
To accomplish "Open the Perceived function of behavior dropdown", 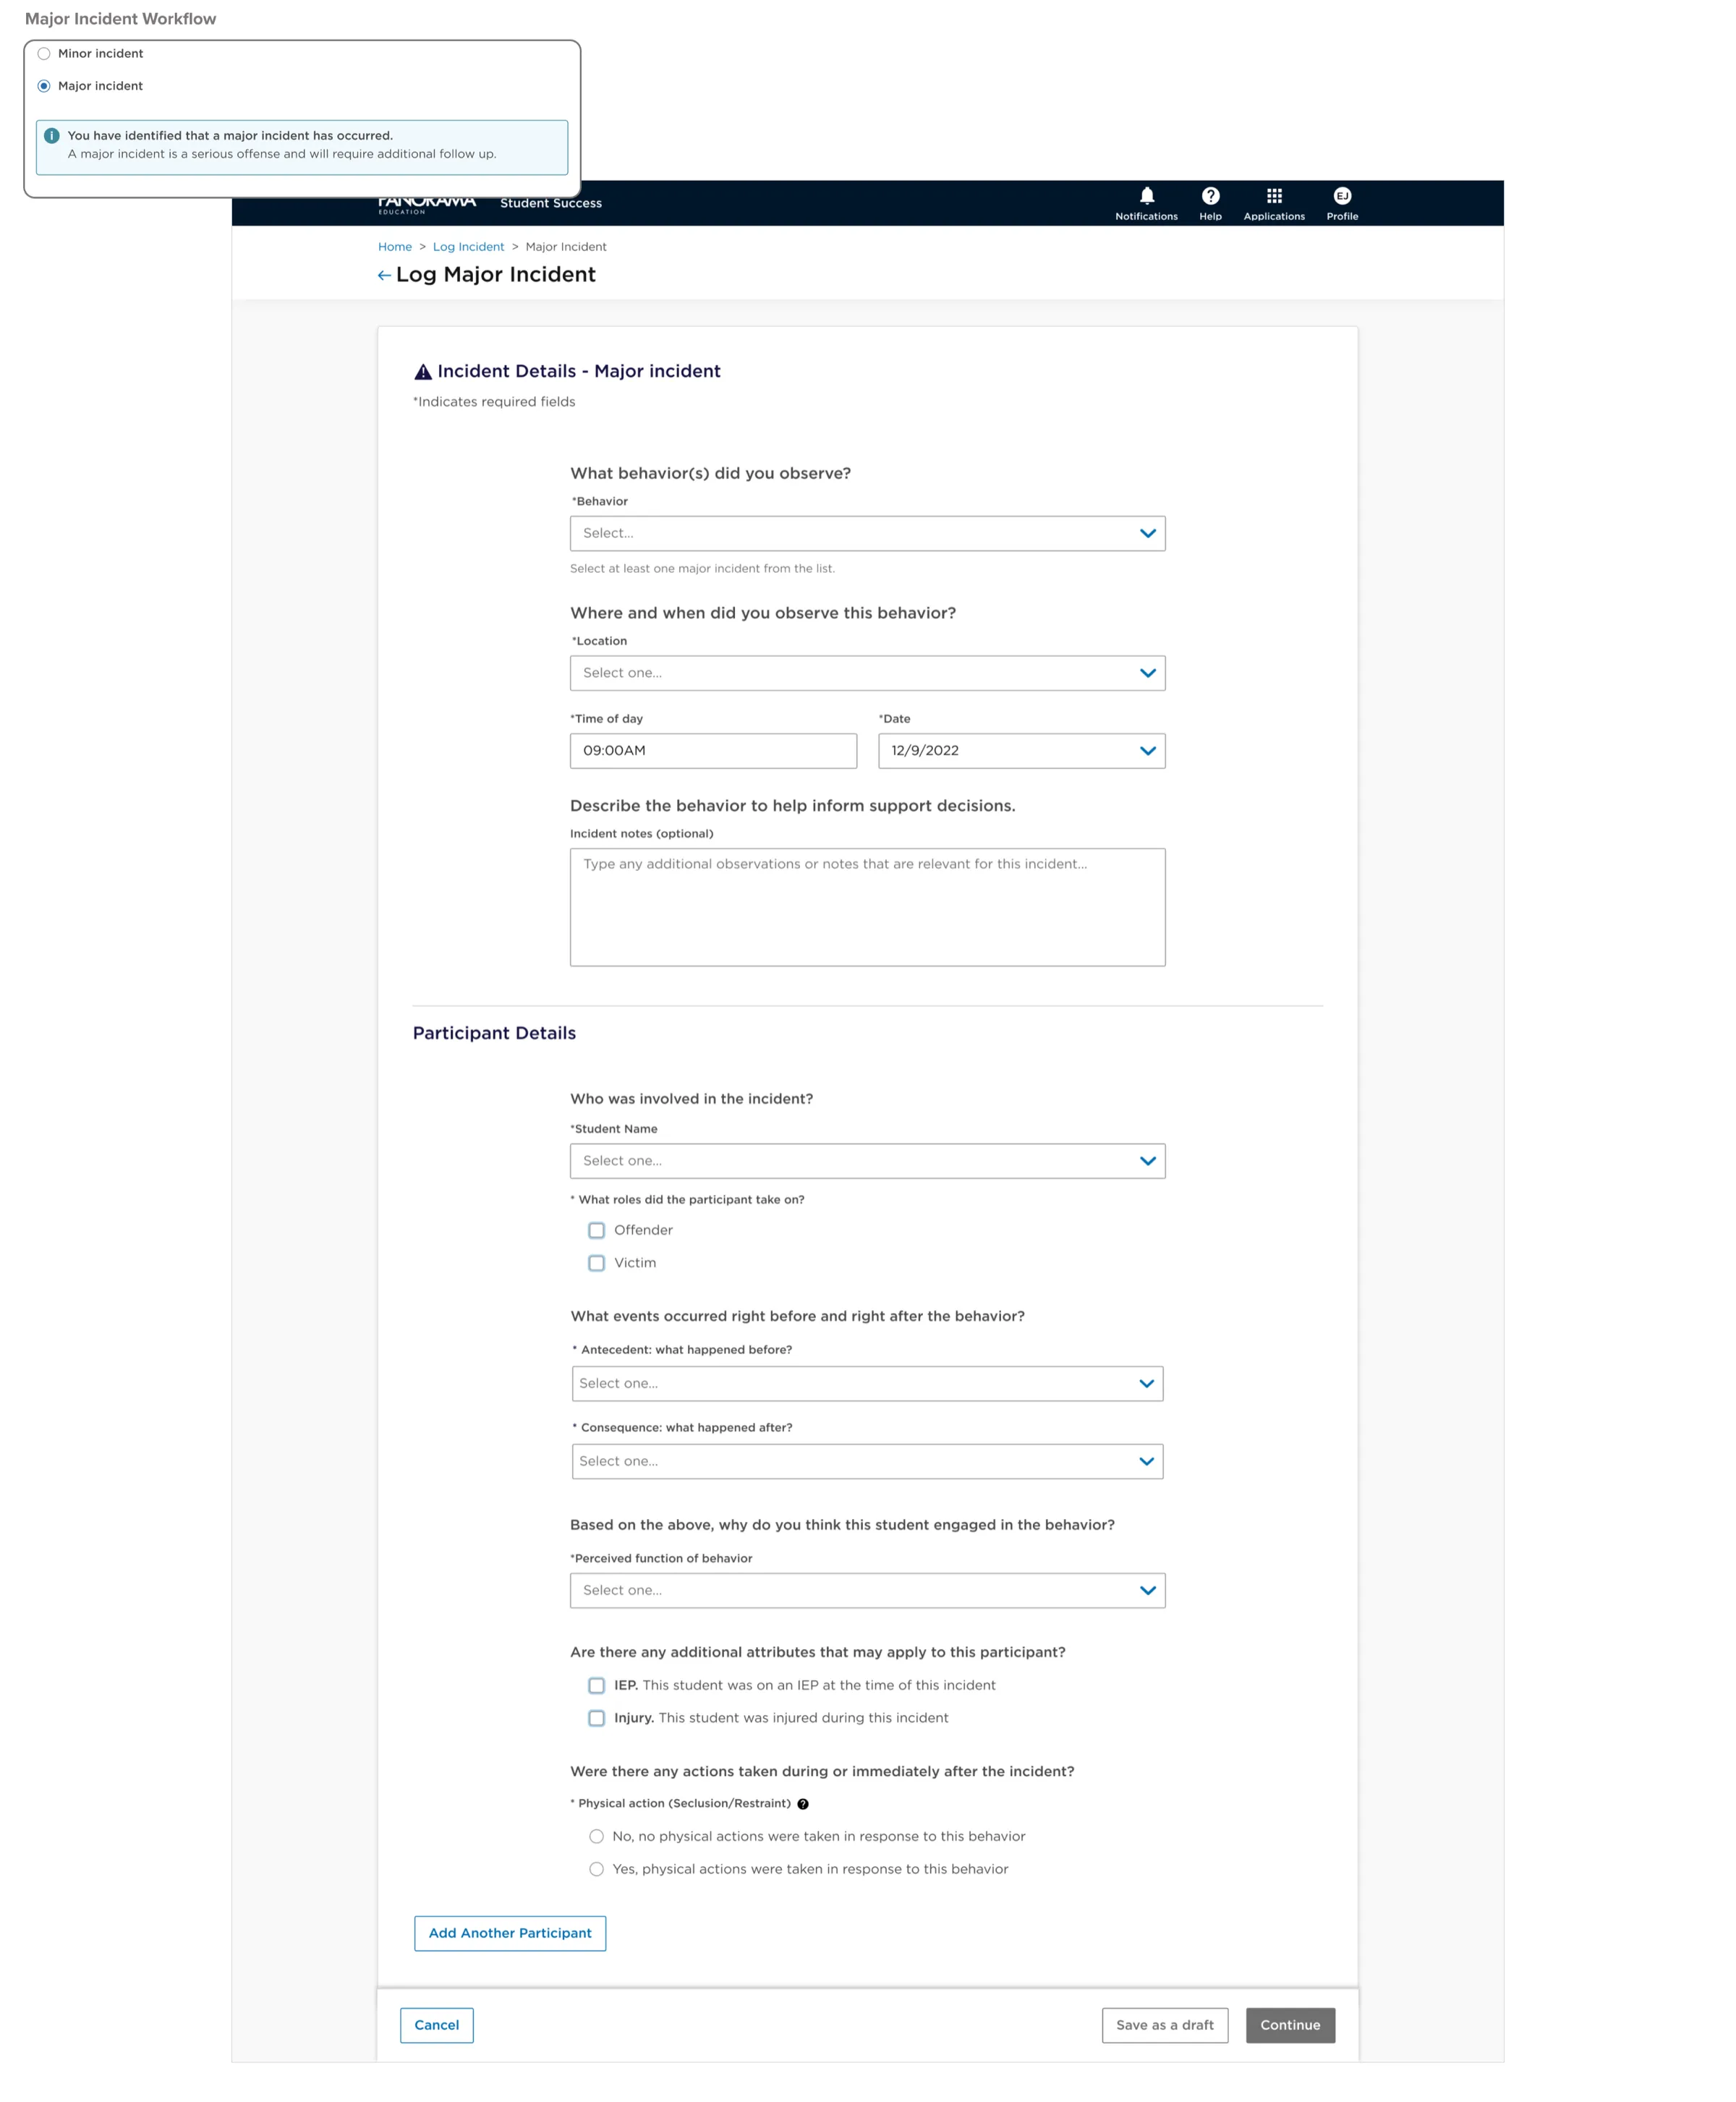I will tap(867, 1591).
